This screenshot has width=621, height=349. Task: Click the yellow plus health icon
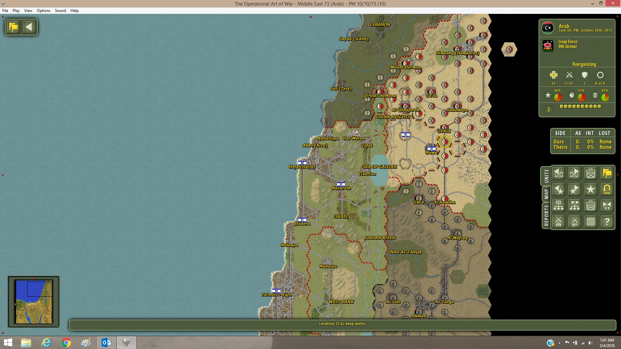553,75
